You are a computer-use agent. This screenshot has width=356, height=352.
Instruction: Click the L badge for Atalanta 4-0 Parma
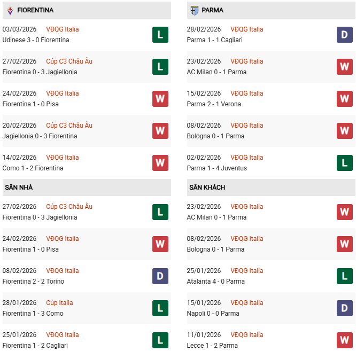pyautogui.click(x=344, y=276)
